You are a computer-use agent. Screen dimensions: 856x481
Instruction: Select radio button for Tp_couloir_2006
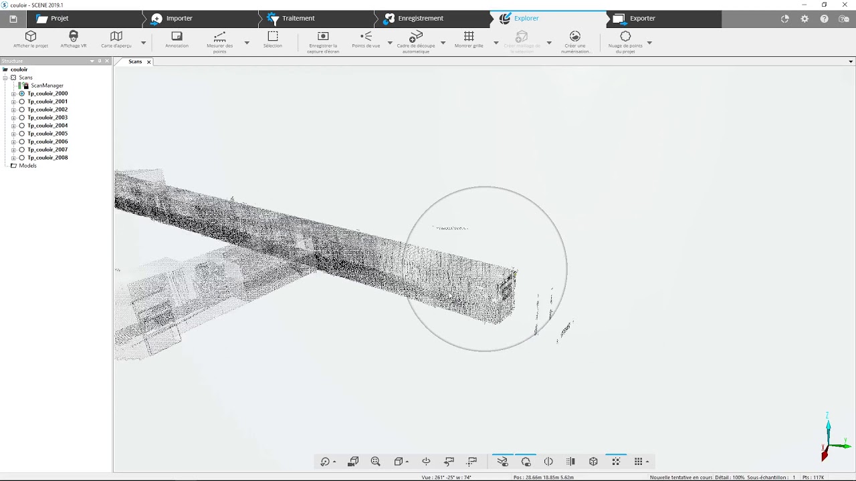tap(22, 142)
